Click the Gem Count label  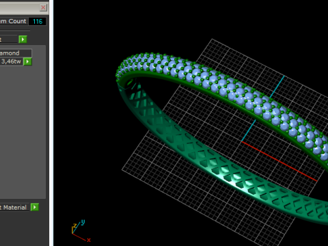[x=13, y=21]
